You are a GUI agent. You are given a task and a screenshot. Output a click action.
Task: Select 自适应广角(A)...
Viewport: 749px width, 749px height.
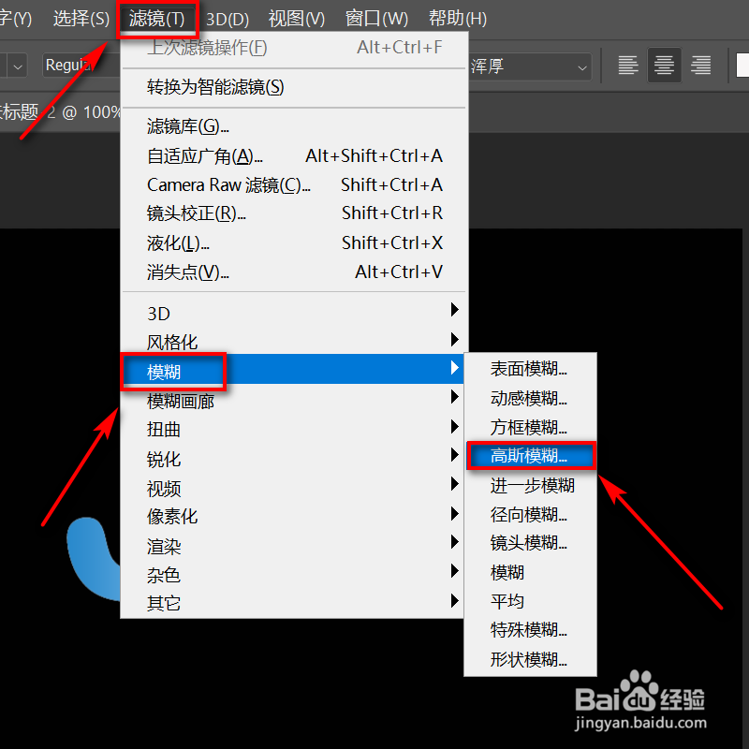pos(294,156)
